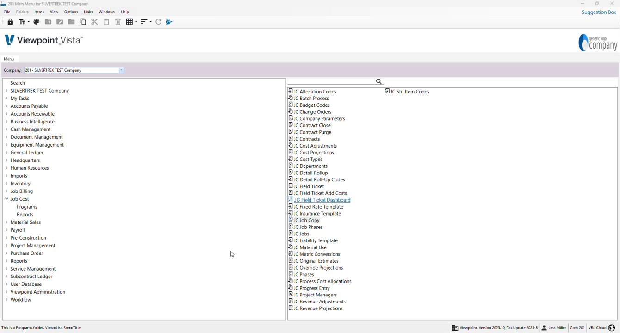Click the blue globe arrow toolbar icon
620x333 pixels.
169,22
